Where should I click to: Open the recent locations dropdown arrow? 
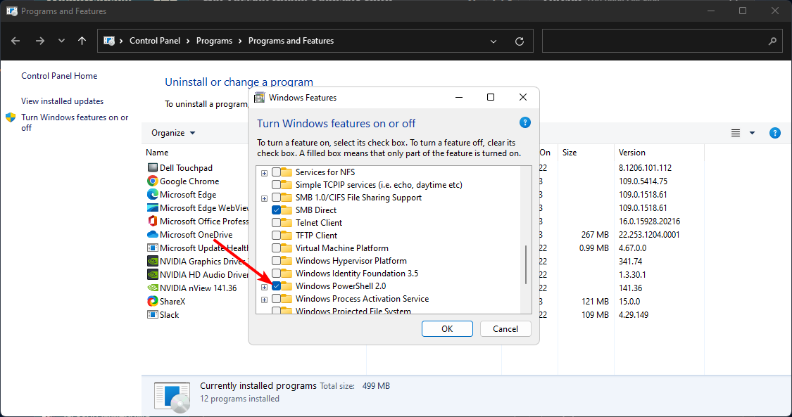pos(61,41)
